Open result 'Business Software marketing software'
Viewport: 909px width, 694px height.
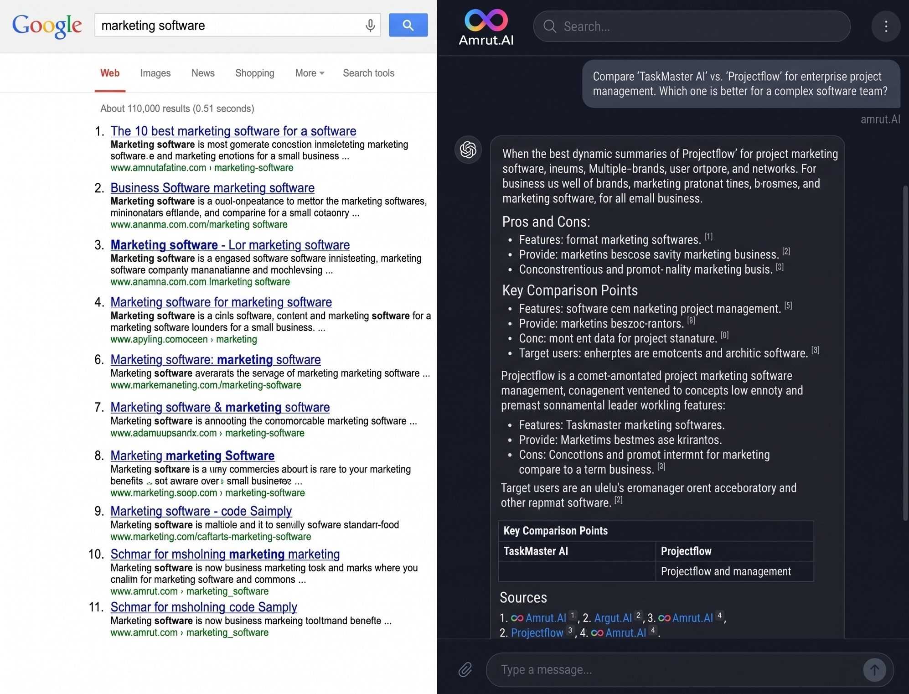(x=212, y=188)
